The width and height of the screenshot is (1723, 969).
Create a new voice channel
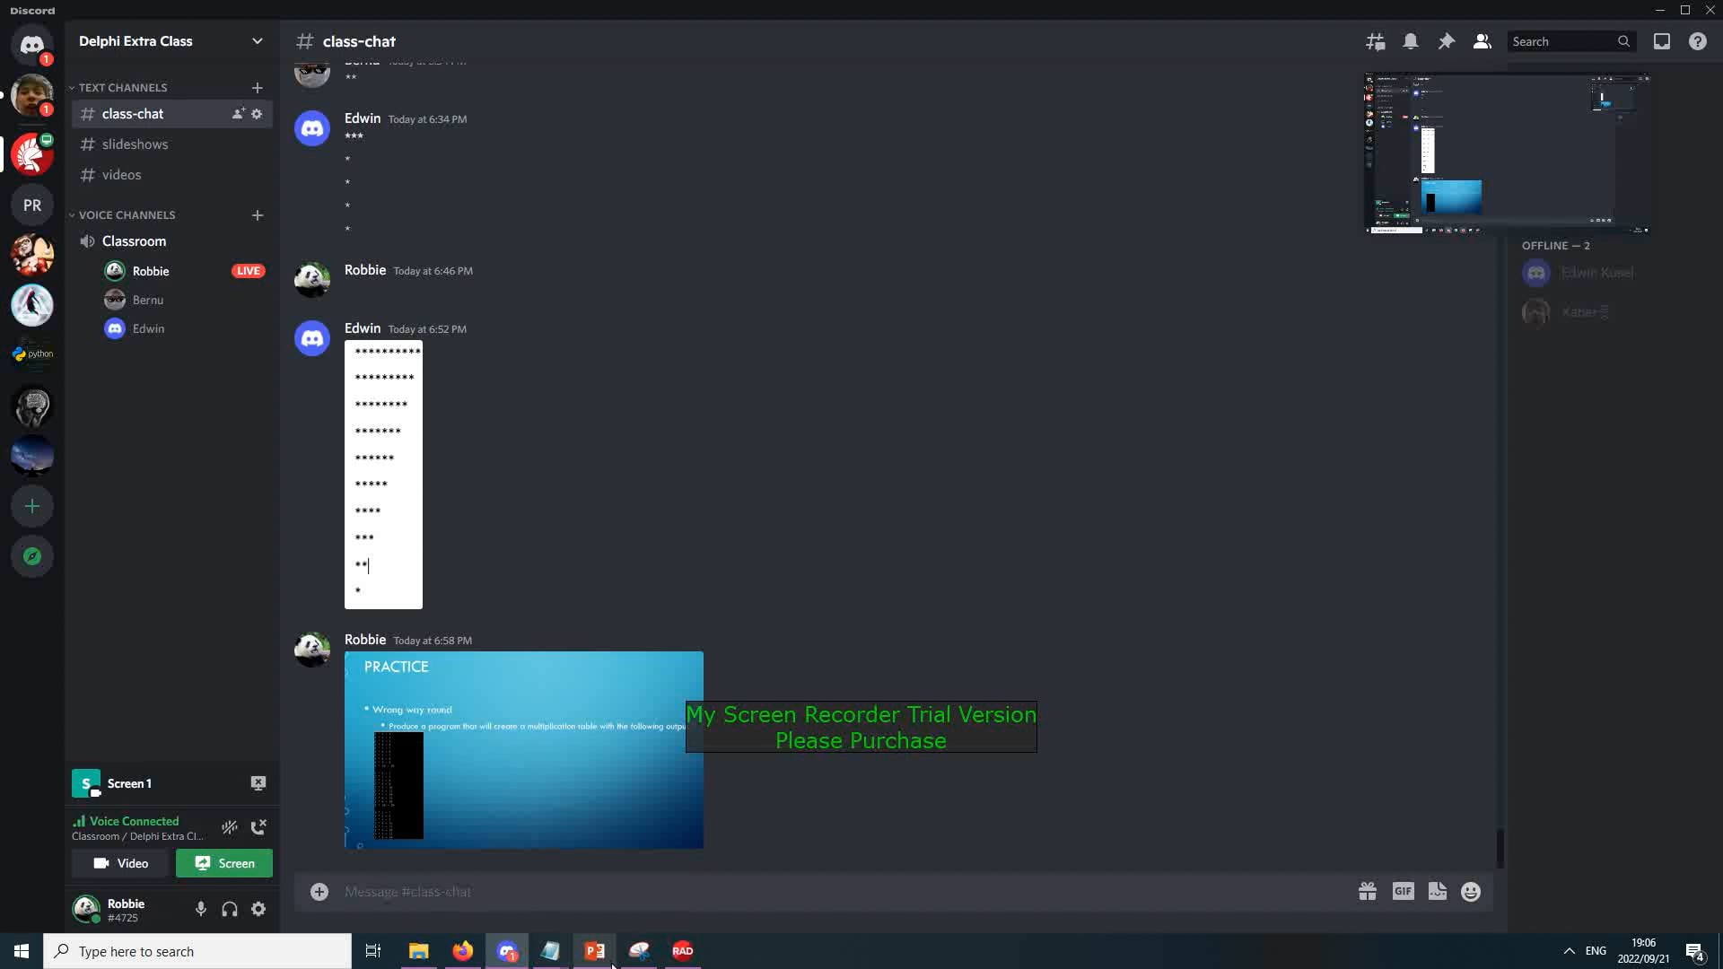click(258, 215)
